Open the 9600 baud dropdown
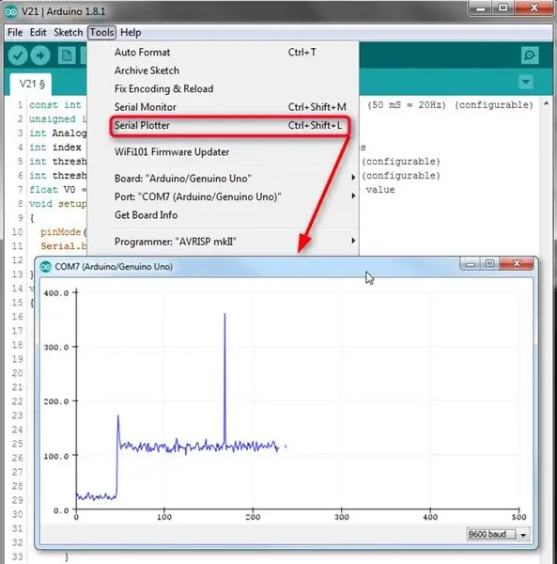The width and height of the screenshot is (557, 564). (498, 535)
